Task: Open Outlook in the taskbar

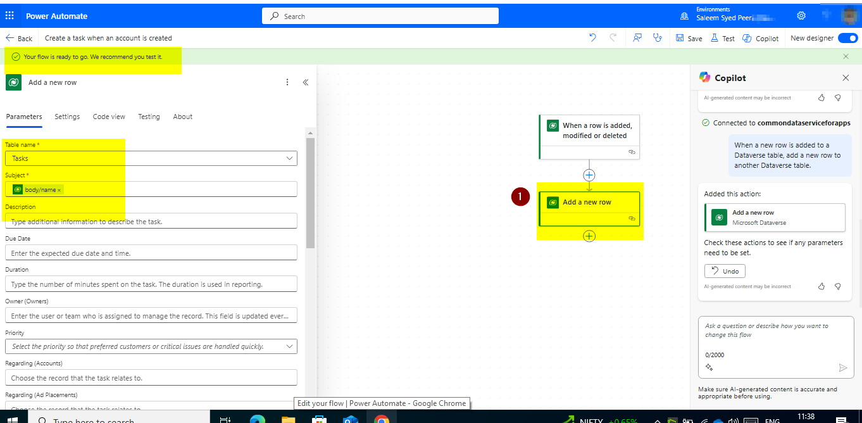Action: [350, 419]
